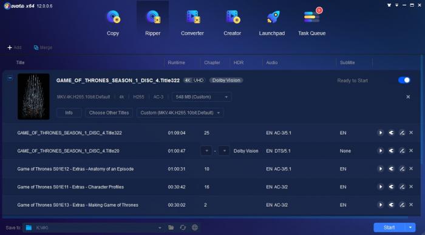This screenshot has width=425, height=235.
Task: Click the Start button
Action: point(389,227)
